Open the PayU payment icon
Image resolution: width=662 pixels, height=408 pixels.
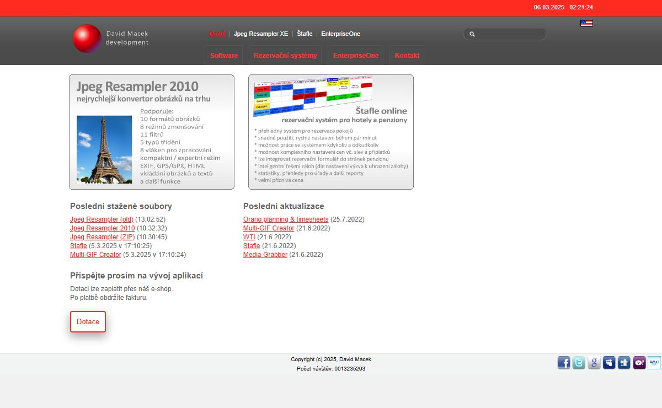pyautogui.click(x=654, y=363)
